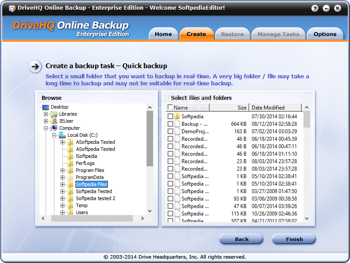The height and width of the screenshot is (263, 350).
Task: Select Softpedia tested 2 in the tree
Action: point(96,198)
